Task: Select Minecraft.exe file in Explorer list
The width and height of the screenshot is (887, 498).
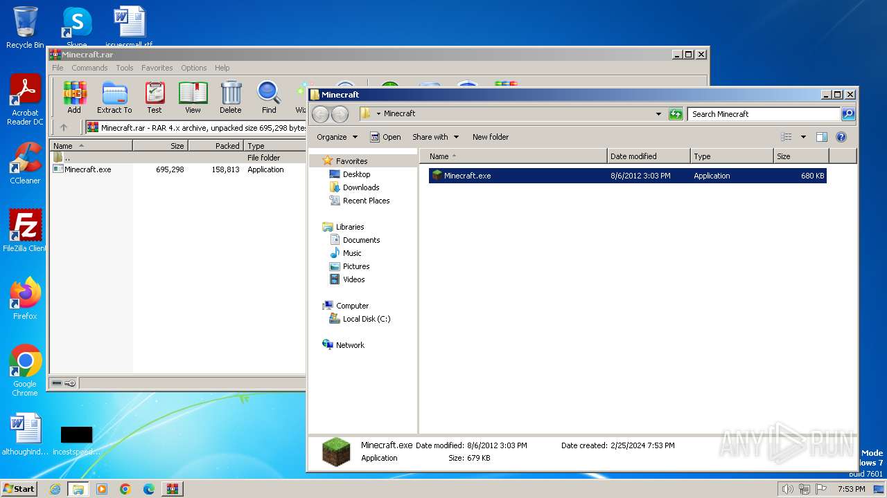Action: [628, 176]
